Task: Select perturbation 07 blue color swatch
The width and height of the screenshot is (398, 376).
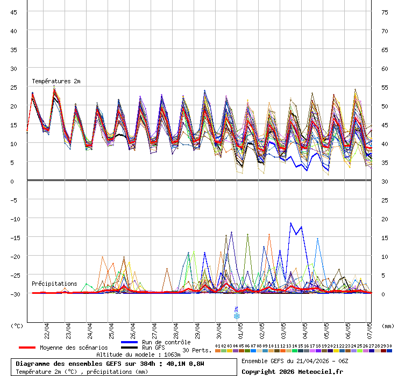Action: click(253, 351)
